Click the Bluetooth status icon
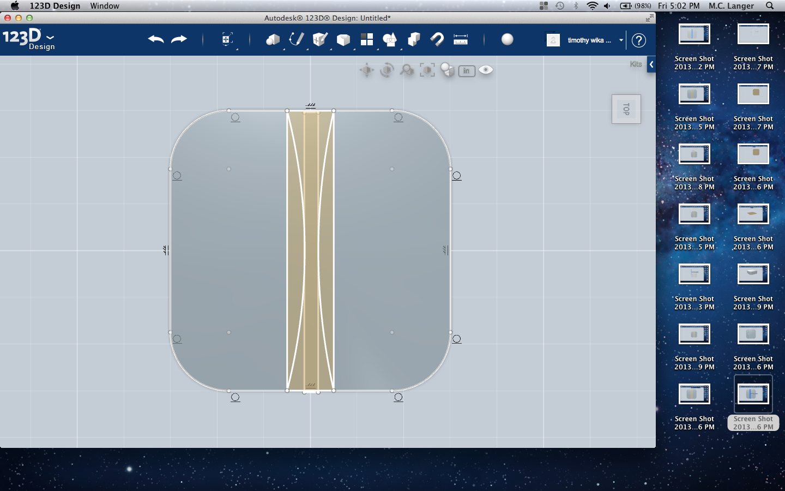 coord(576,5)
